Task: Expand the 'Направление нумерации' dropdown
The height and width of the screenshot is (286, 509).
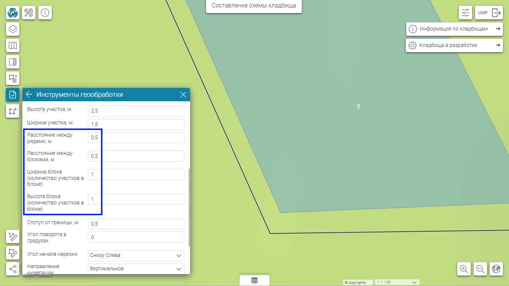Action: [x=136, y=269]
